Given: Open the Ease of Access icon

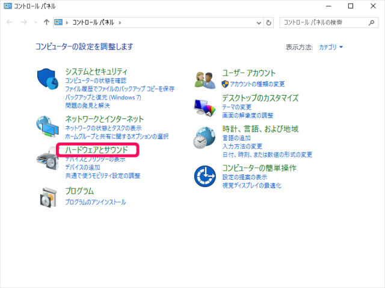Looking at the screenshot, I should (205, 176).
